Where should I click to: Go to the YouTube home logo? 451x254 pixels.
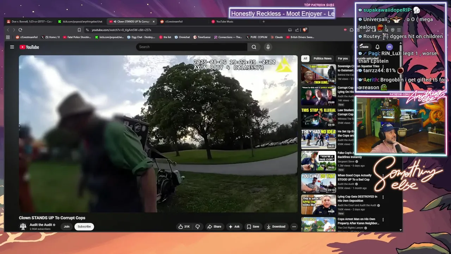(29, 47)
